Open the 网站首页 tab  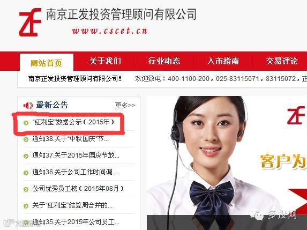click(x=47, y=63)
